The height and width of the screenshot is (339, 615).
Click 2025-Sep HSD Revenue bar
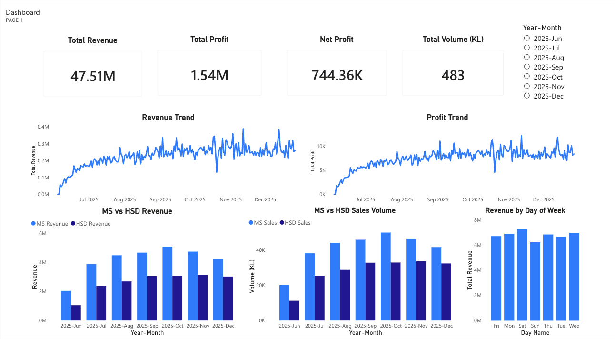152,298
